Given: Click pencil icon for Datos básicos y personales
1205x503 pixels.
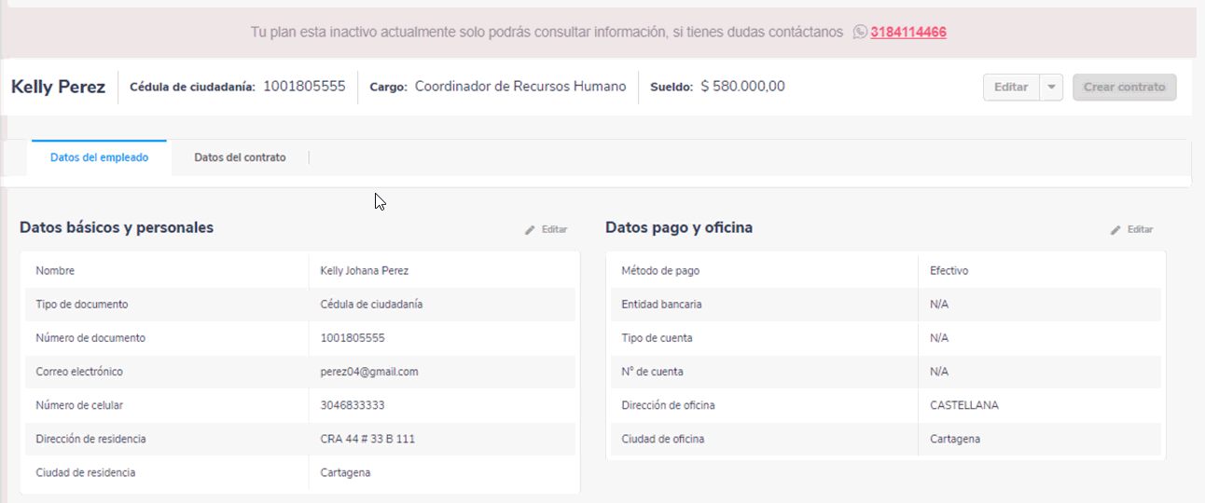Looking at the screenshot, I should [x=530, y=230].
